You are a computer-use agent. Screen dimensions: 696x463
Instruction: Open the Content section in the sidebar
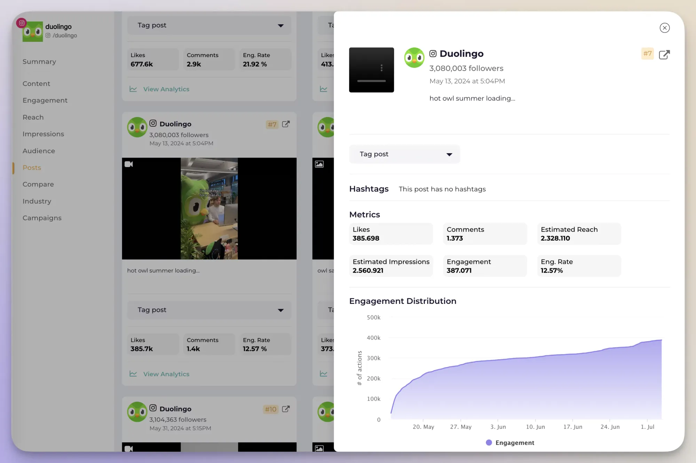click(36, 84)
